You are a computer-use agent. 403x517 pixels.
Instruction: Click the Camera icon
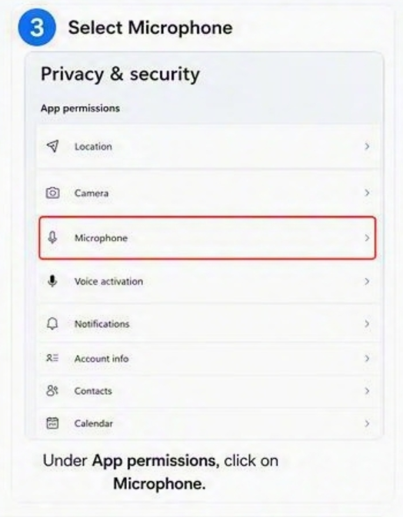point(52,193)
